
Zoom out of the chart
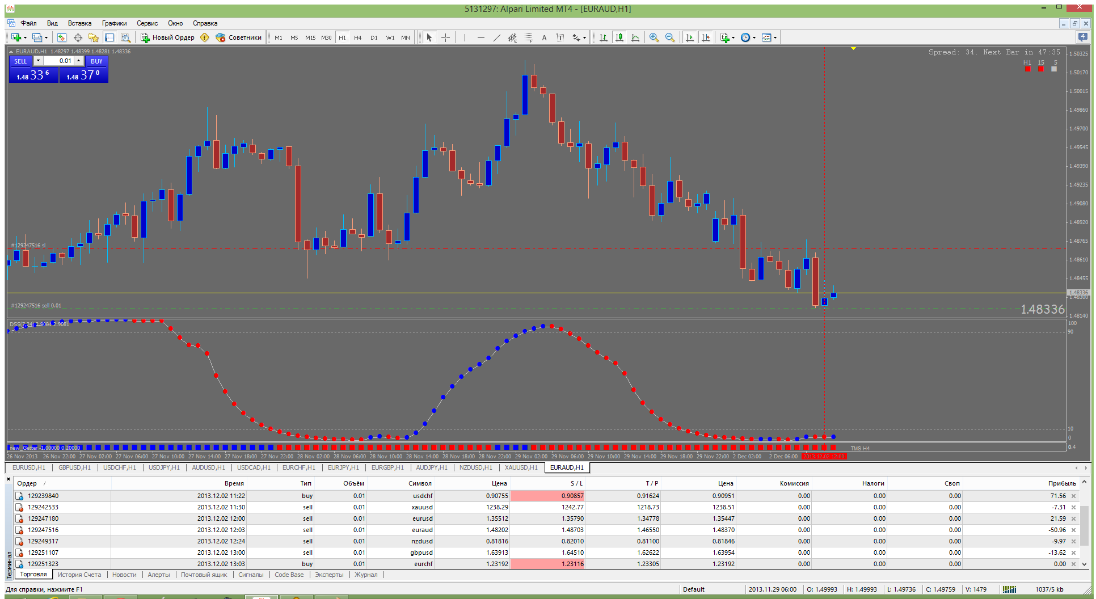(670, 37)
